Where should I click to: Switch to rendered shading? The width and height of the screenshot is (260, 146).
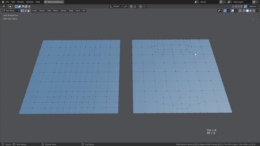tap(254, 11)
